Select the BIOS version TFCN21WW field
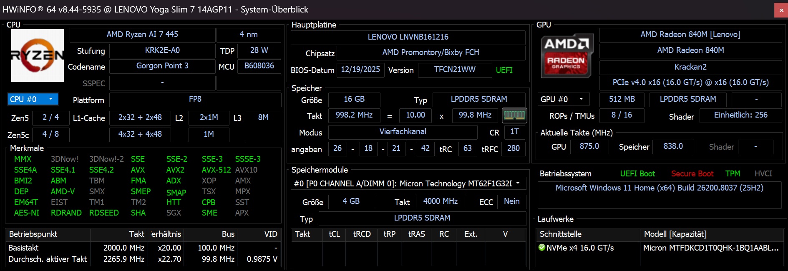The height and width of the screenshot is (271, 788). [x=454, y=70]
